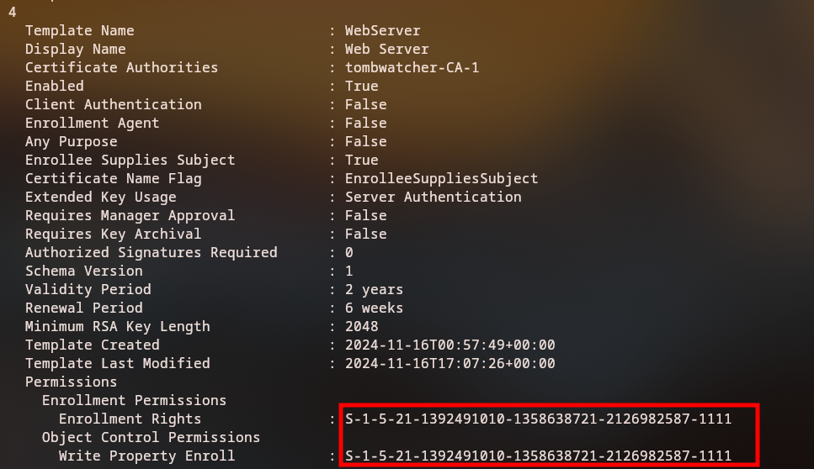Image resolution: width=814 pixels, height=469 pixels.
Task: Click the tombwatcher-CA-1 certificate authority text
Action: tap(412, 67)
